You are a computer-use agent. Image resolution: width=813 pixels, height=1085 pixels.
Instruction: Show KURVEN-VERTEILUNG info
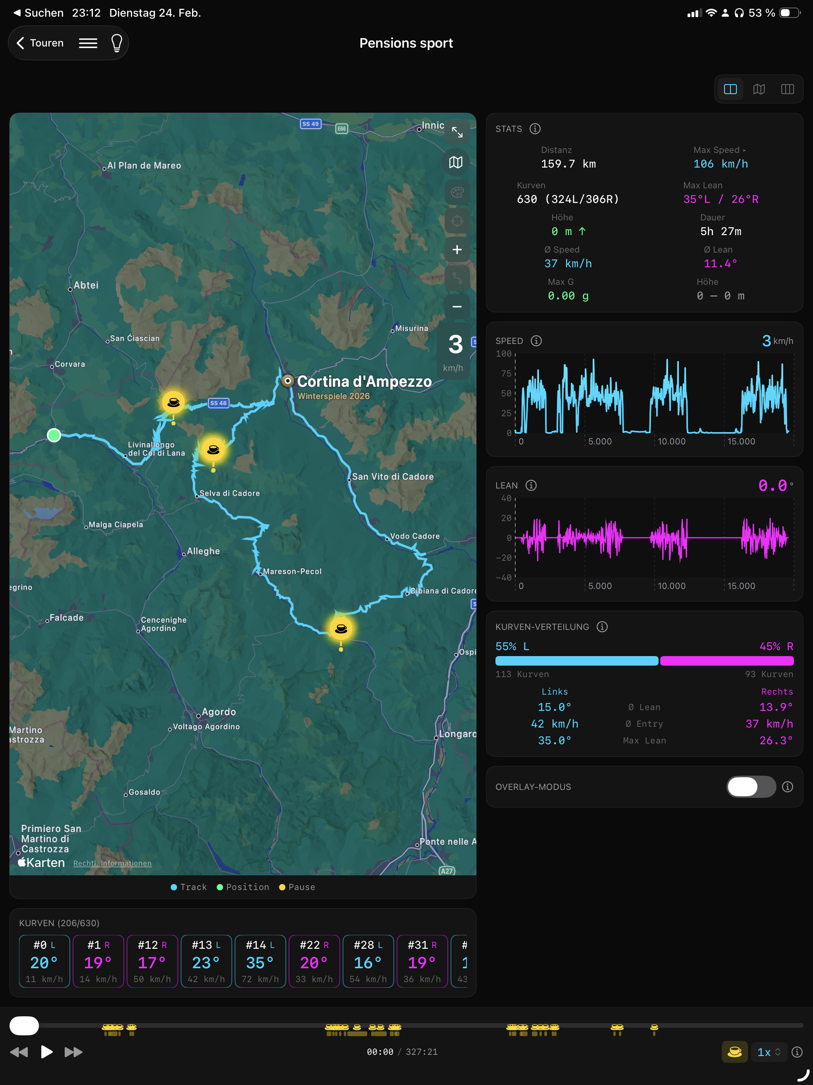tap(602, 627)
